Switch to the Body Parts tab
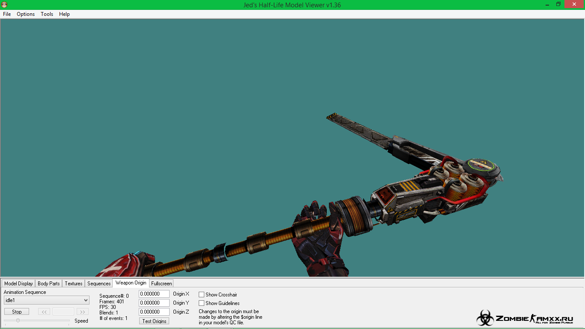Viewport: 585px width, 329px height. coord(48,284)
